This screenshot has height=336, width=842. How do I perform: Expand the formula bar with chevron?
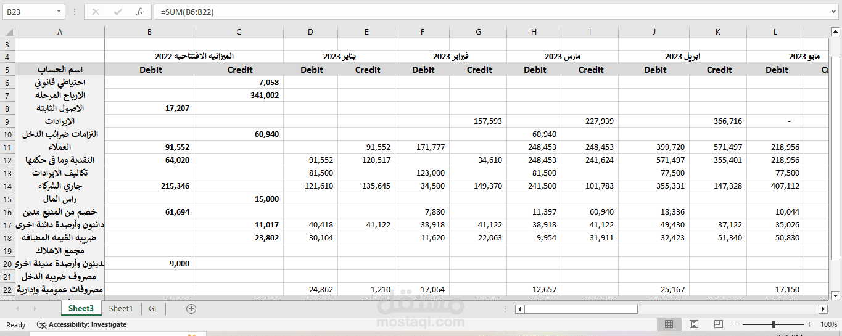833,12
